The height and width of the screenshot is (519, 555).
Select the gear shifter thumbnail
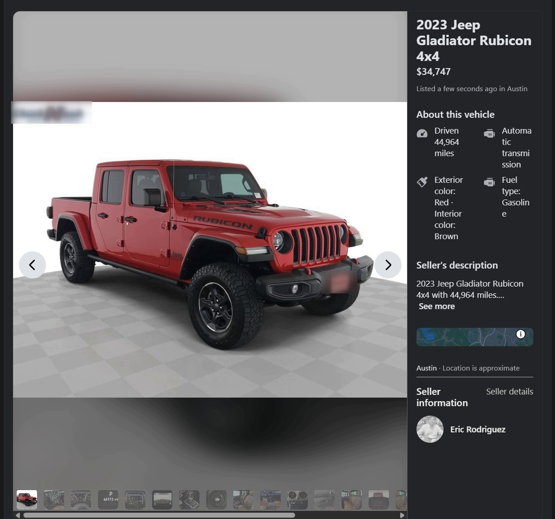click(x=190, y=500)
